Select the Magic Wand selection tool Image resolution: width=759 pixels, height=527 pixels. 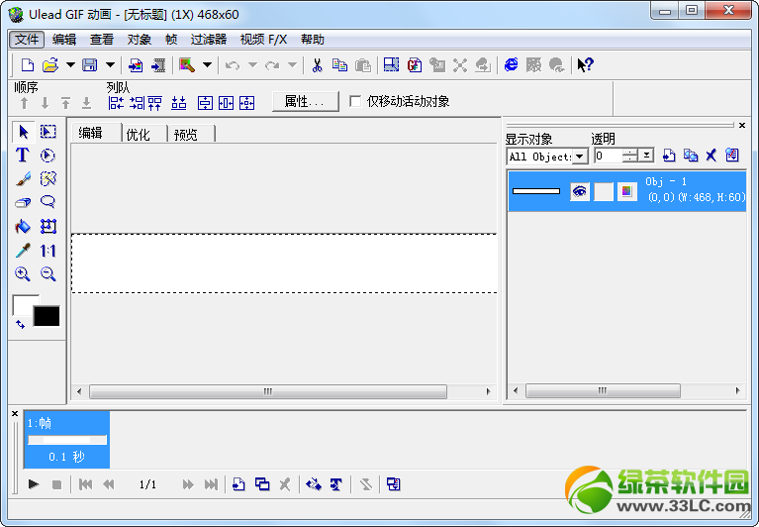point(47,178)
